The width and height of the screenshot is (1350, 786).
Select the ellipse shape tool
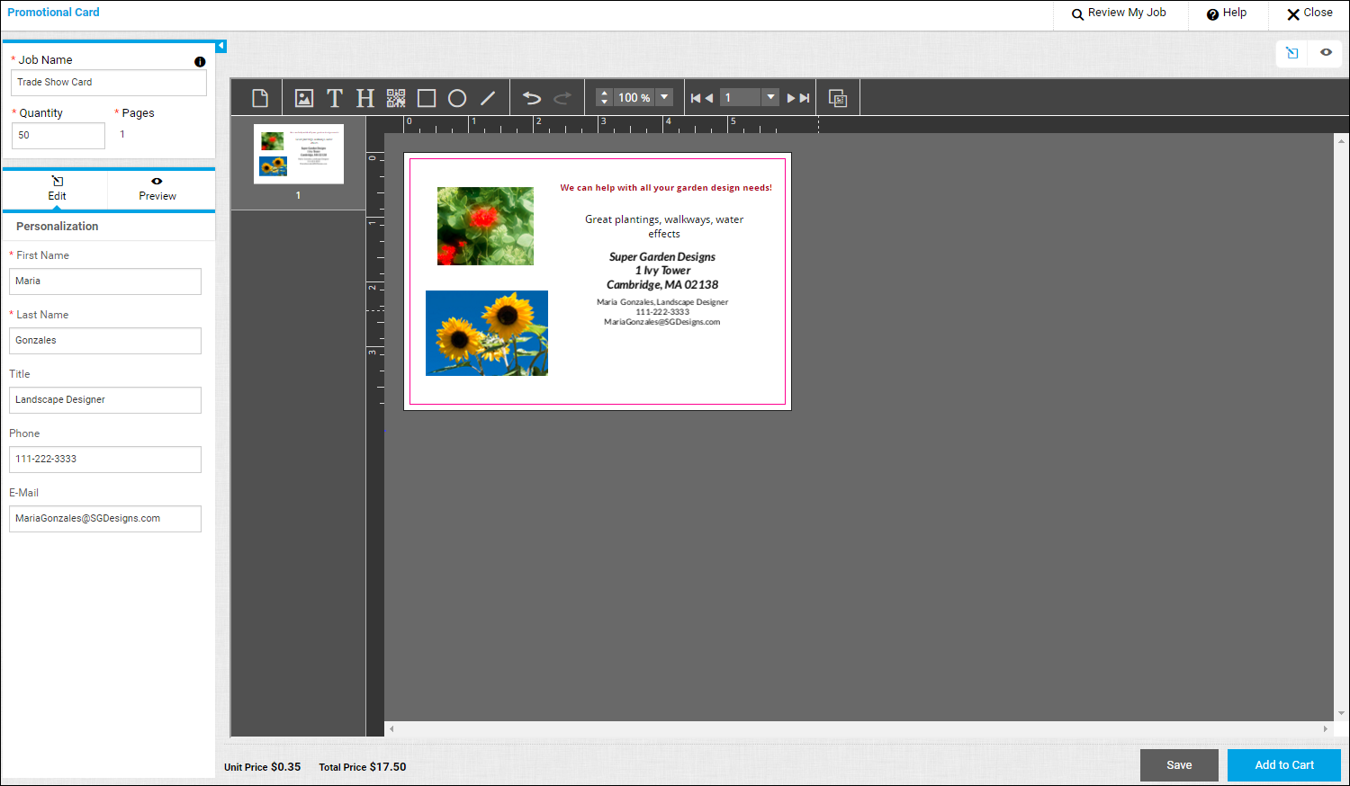(x=457, y=98)
